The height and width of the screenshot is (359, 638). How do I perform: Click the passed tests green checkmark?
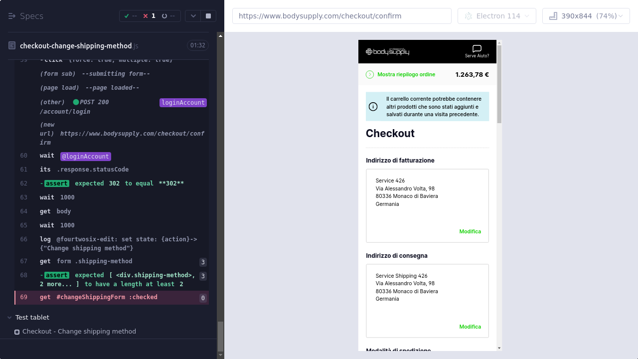point(127,16)
